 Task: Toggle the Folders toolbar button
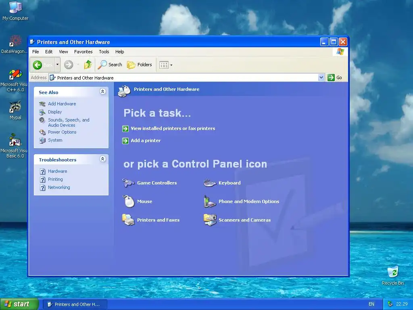point(140,65)
